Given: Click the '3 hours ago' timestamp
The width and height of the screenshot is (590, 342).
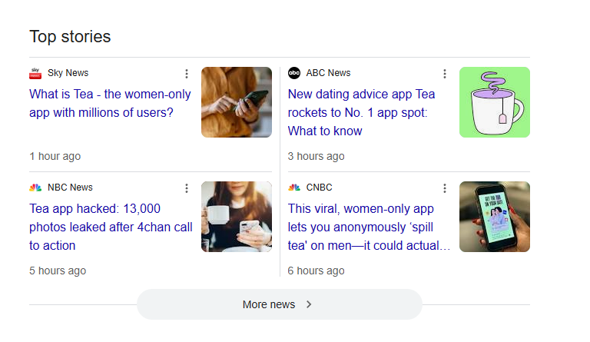Looking at the screenshot, I should tap(316, 156).
